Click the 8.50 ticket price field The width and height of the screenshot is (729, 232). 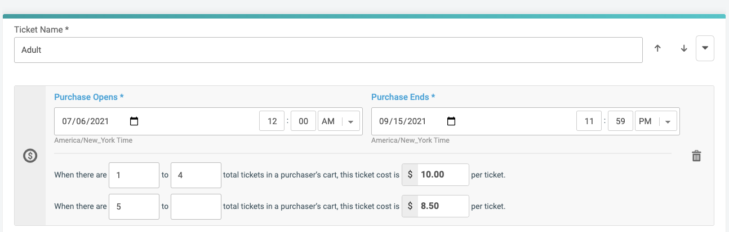click(x=442, y=206)
